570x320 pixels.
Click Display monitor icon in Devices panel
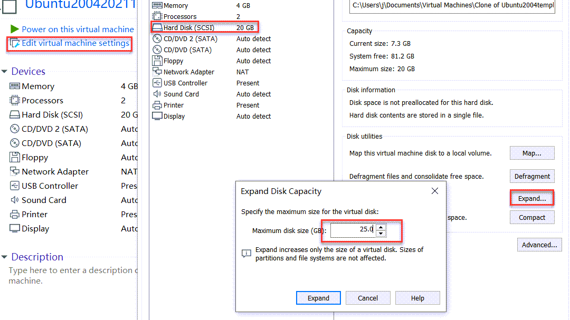(x=15, y=228)
